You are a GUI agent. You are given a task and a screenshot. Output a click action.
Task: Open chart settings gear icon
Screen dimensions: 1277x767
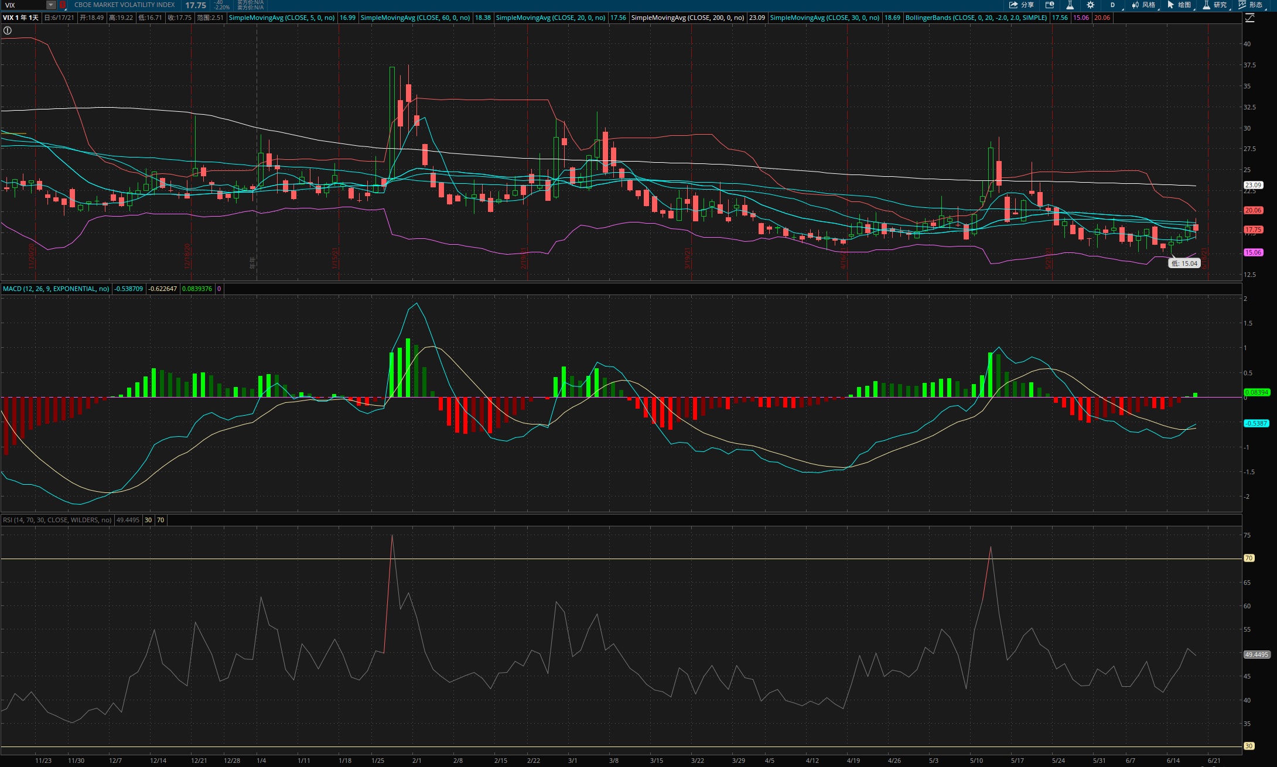click(1090, 5)
